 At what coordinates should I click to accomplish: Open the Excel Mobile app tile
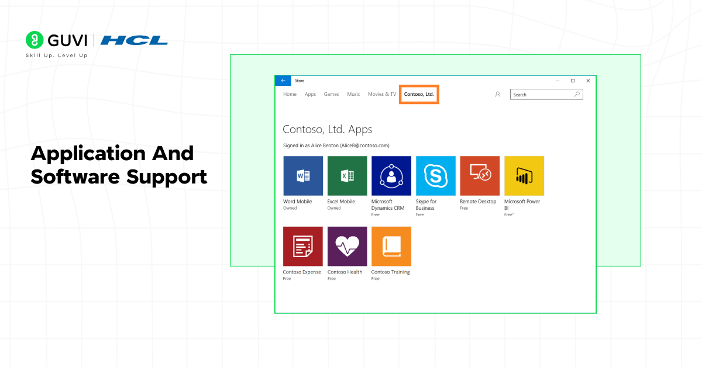(x=347, y=175)
